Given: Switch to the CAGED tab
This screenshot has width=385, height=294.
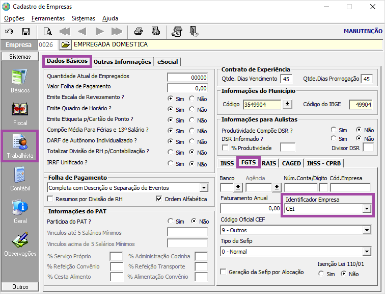Looking at the screenshot, I should tap(291, 163).
